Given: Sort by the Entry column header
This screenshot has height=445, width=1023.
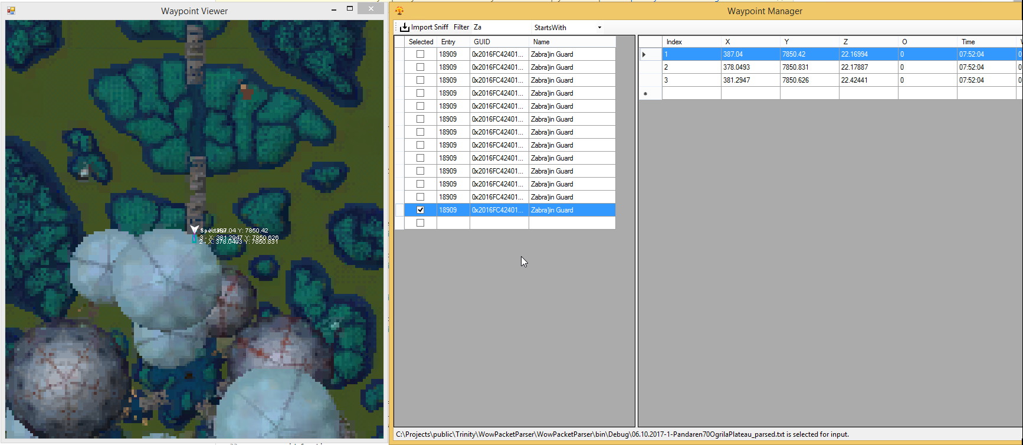Looking at the screenshot, I should click(x=453, y=42).
